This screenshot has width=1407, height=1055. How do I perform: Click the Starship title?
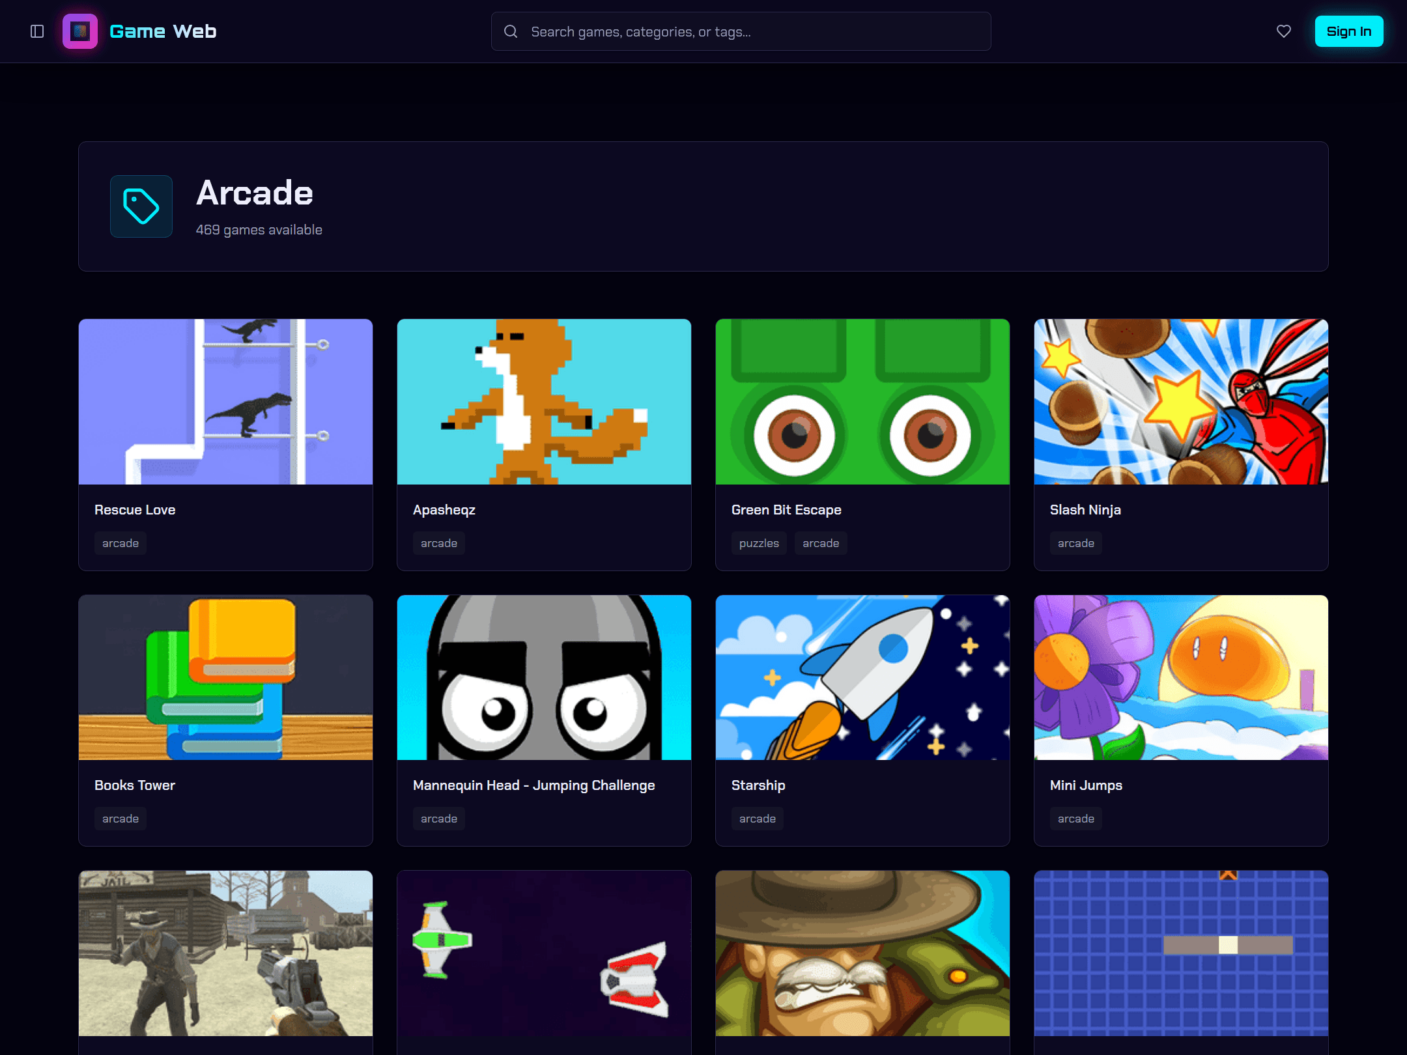click(x=758, y=785)
